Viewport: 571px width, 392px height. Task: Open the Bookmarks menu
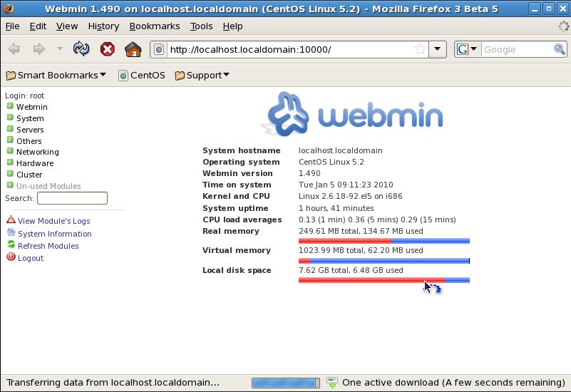coord(154,26)
